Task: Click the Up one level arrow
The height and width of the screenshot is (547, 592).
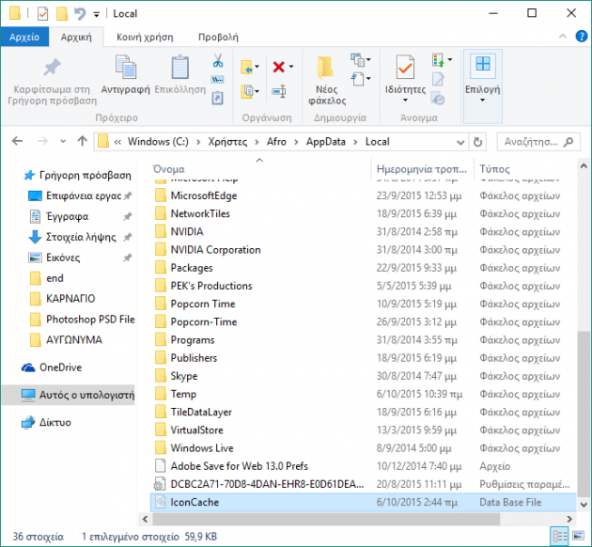Action: [x=82, y=142]
